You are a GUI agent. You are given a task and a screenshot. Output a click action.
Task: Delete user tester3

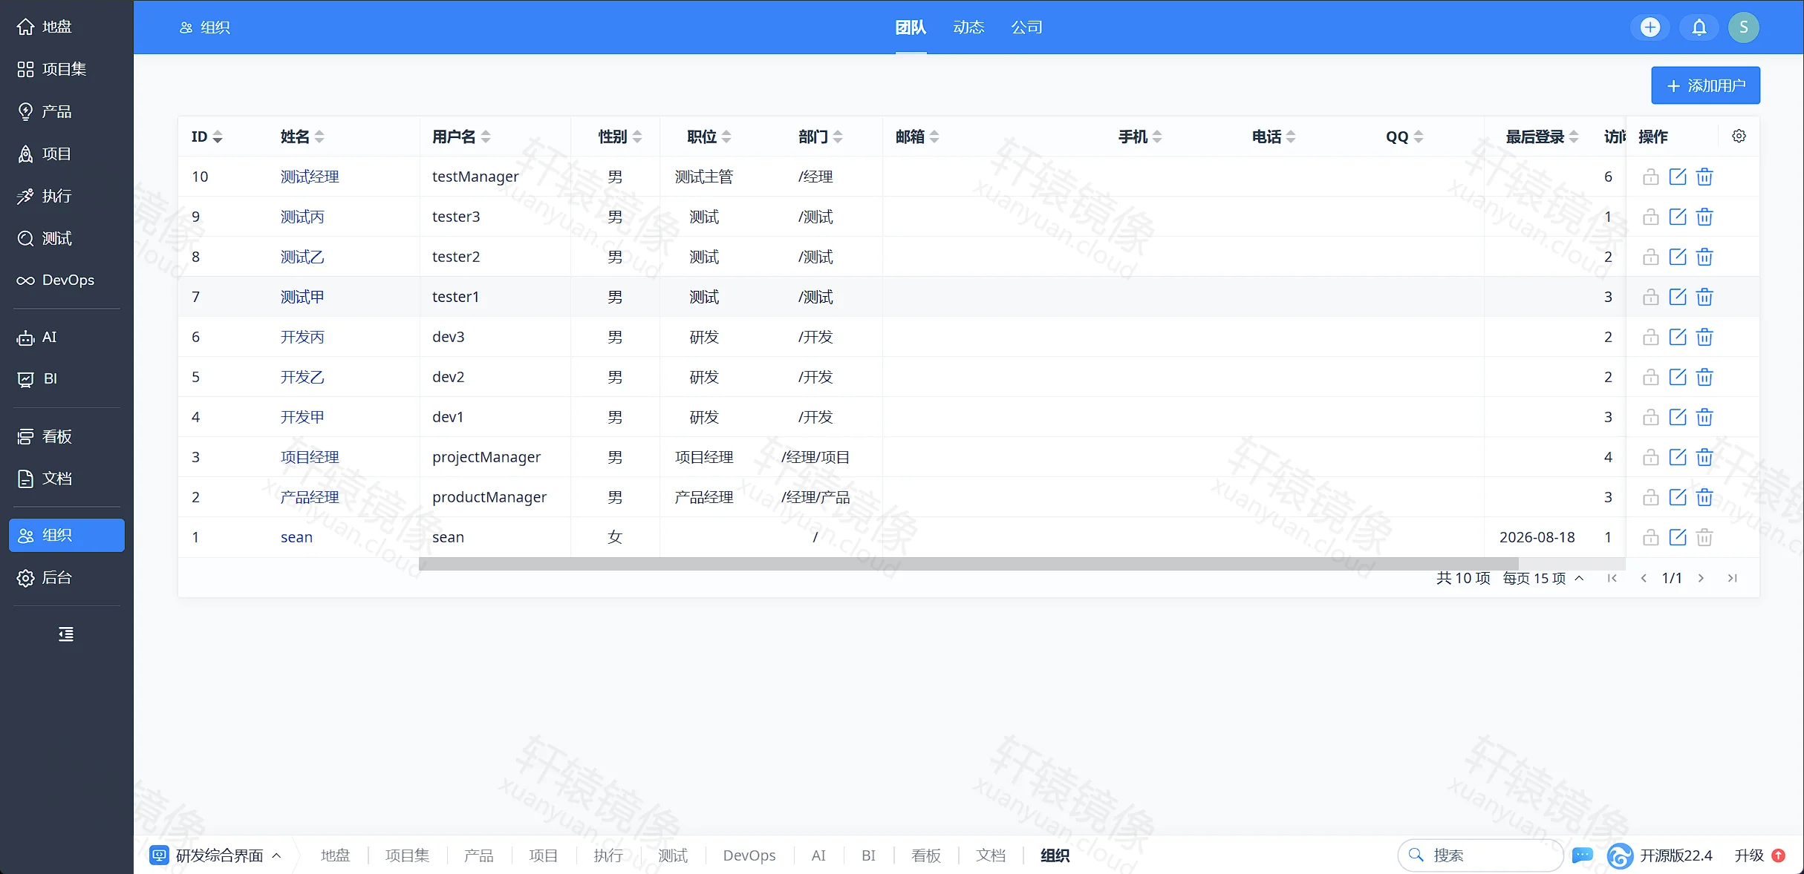pyautogui.click(x=1704, y=217)
